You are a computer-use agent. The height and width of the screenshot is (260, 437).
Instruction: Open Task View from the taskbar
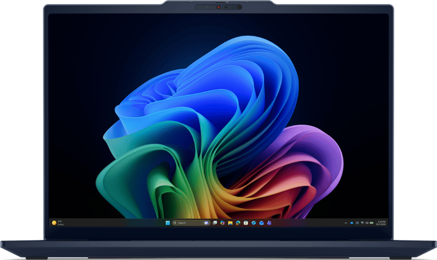click(x=215, y=223)
